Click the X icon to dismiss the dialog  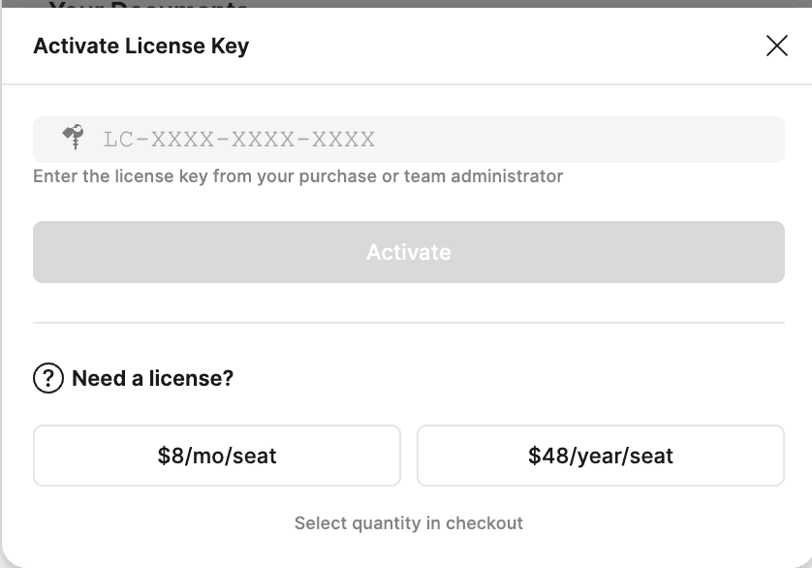pyautogui.click(x=776, y=45)
